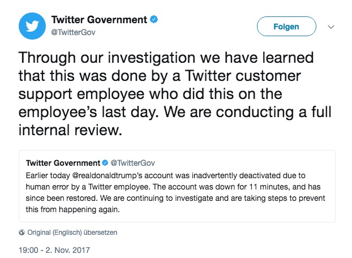
Task: Click the verified badge in the quoted tweet
Action: click(x=105, y=163)
